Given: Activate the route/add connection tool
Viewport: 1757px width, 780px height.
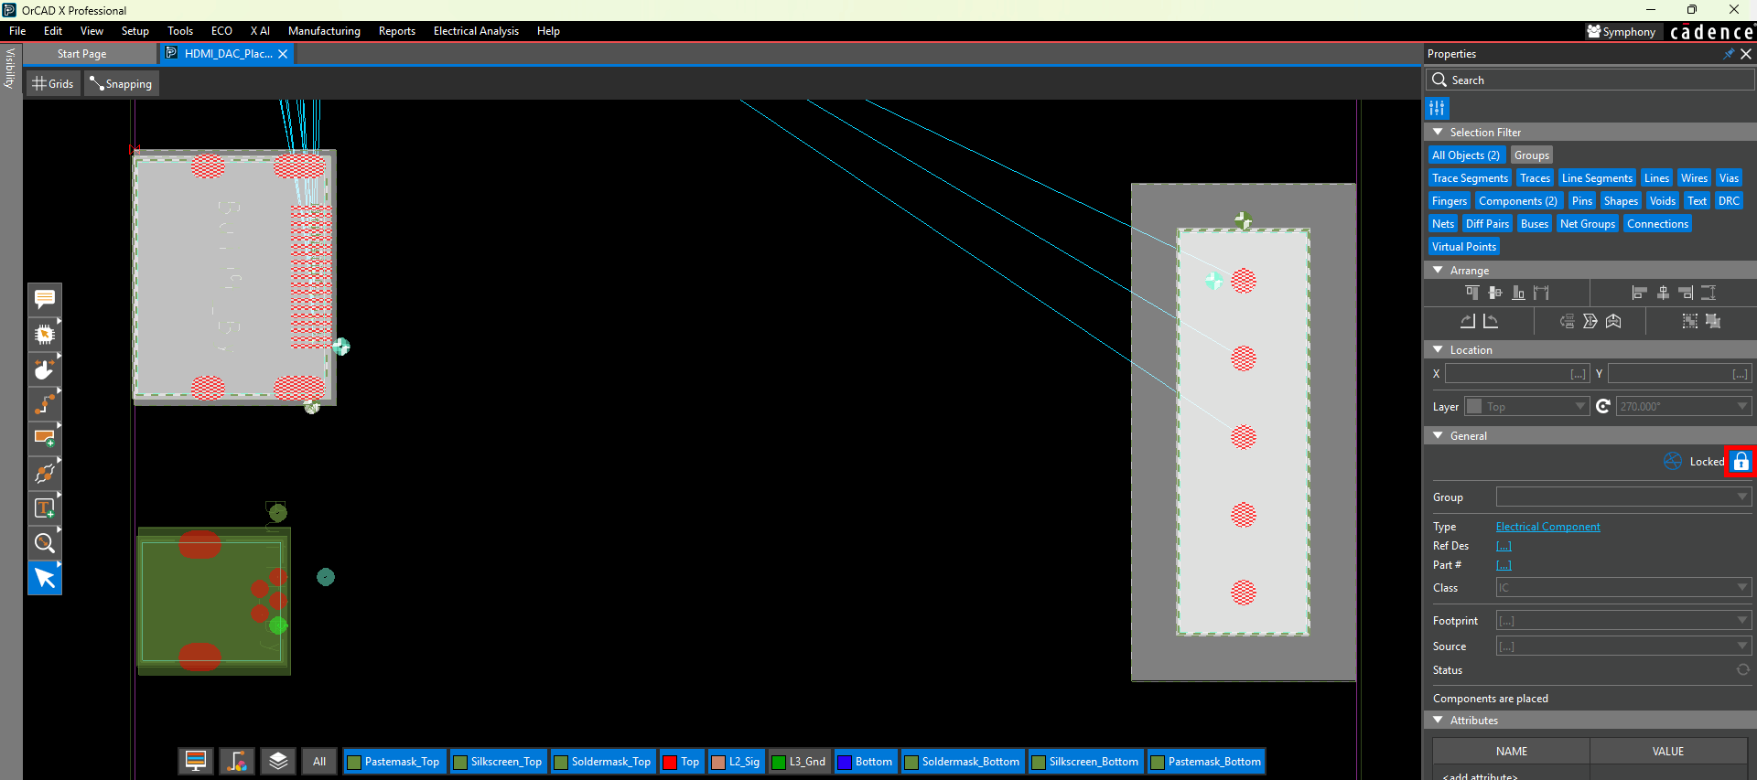Looking at the screenshot, I should point(44,403).
